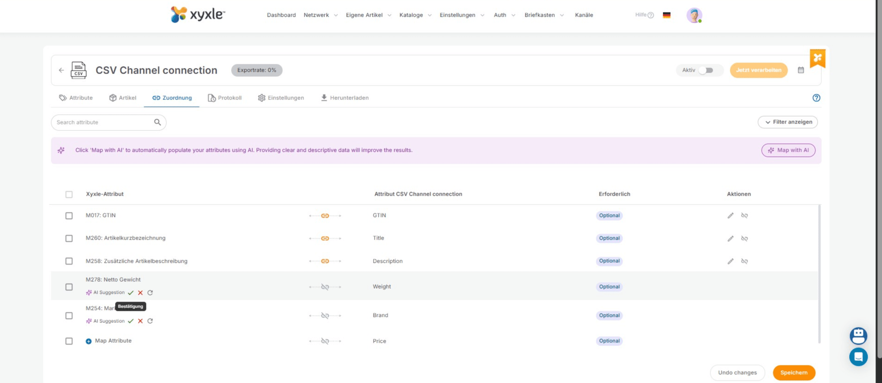Click the Map with AI button
Screen dimensions: 882x383
788,150
